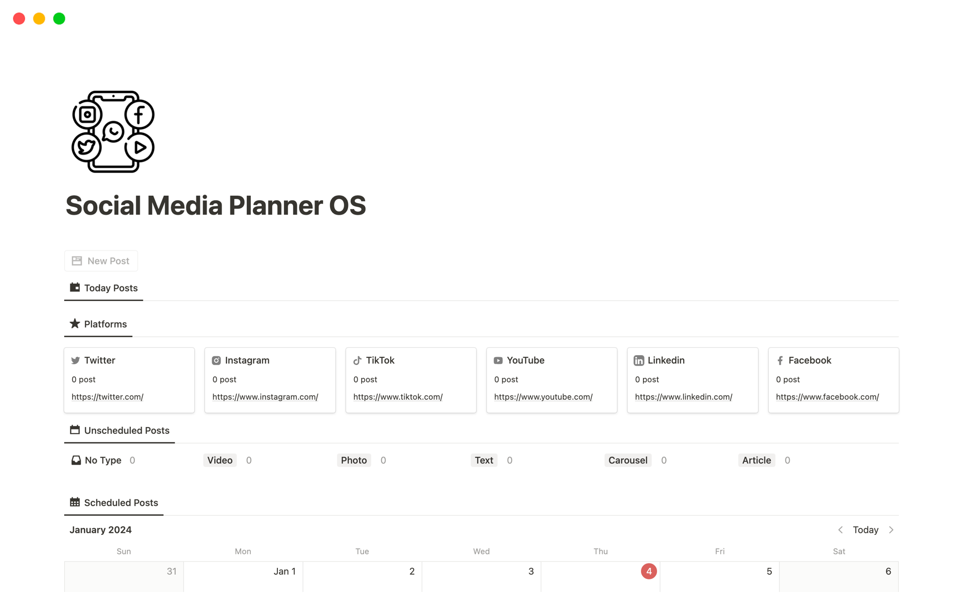Click the Facebook icon on its platform card
The height and width of the screenshot is (602, 963).
[780, 360]
